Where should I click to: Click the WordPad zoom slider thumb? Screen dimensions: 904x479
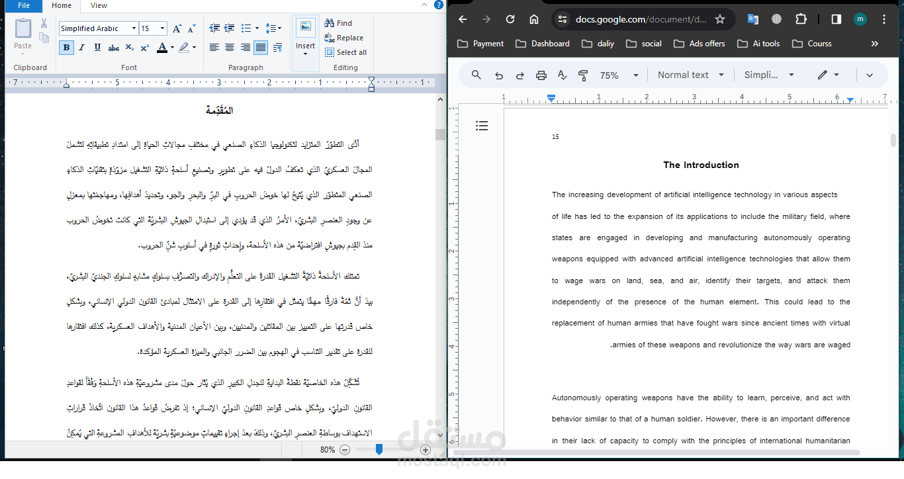(379, 449)
